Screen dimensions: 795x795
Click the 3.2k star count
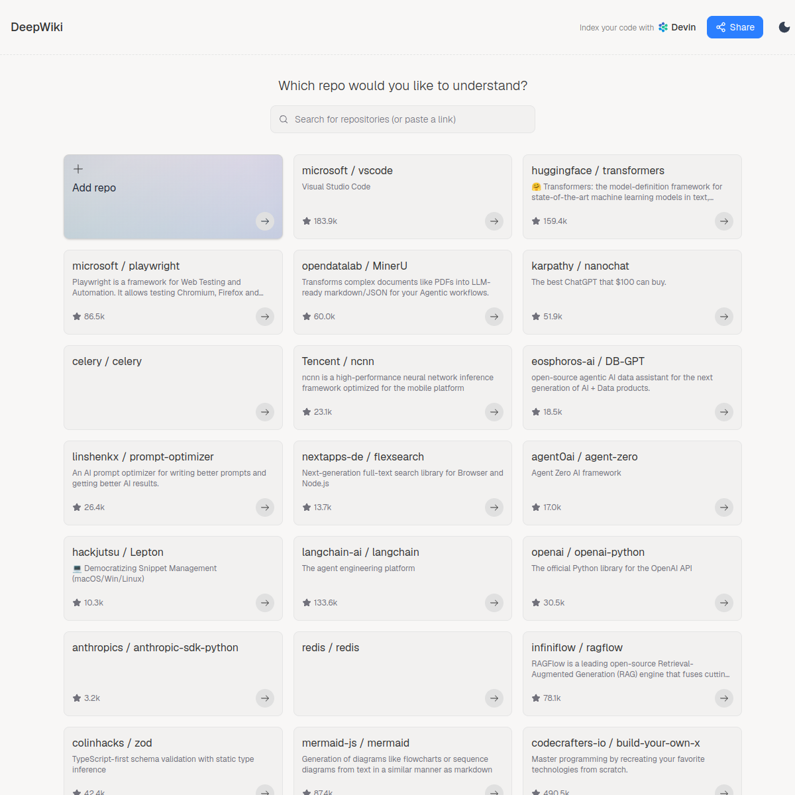pos(92,698)
